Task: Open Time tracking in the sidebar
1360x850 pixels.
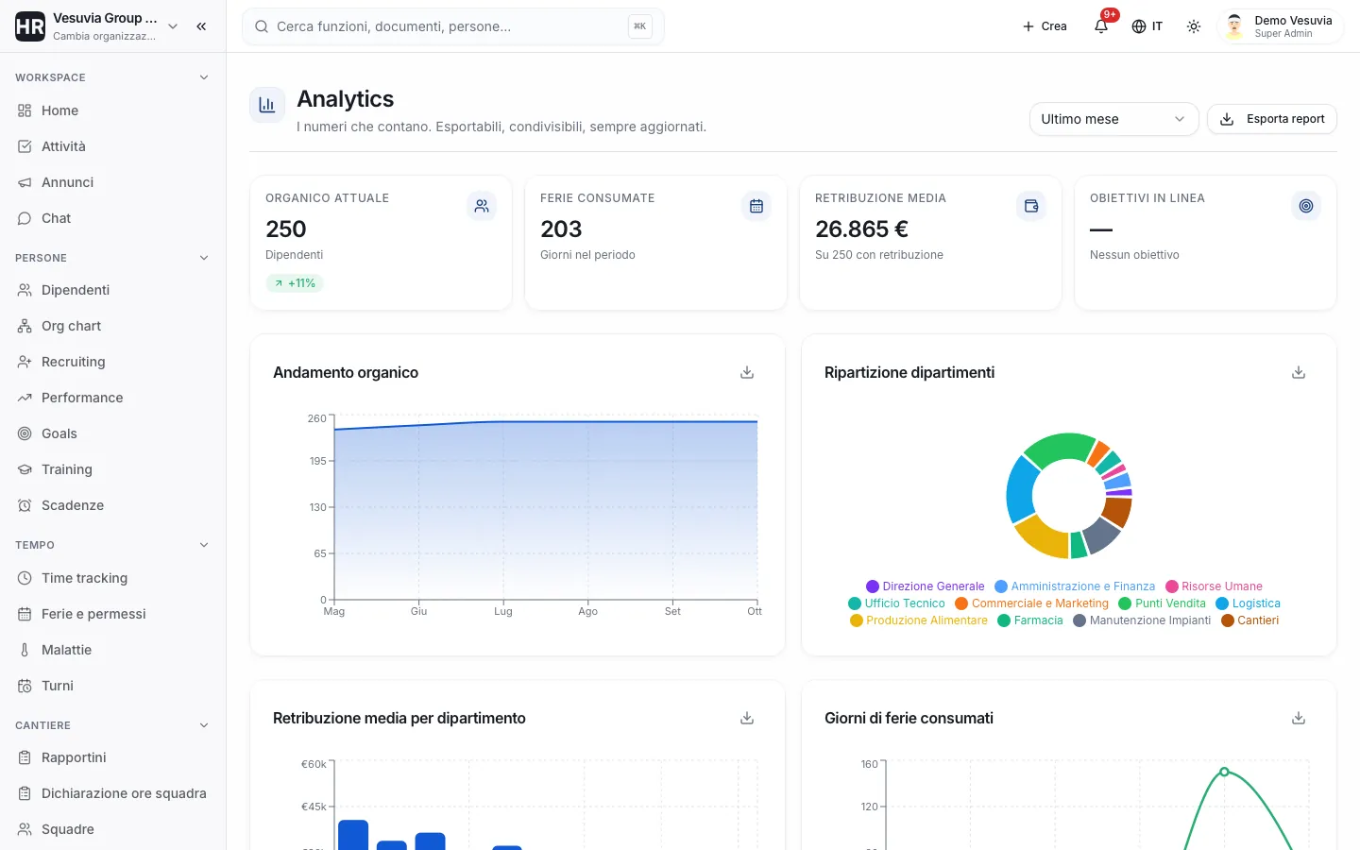Action: 113,578
